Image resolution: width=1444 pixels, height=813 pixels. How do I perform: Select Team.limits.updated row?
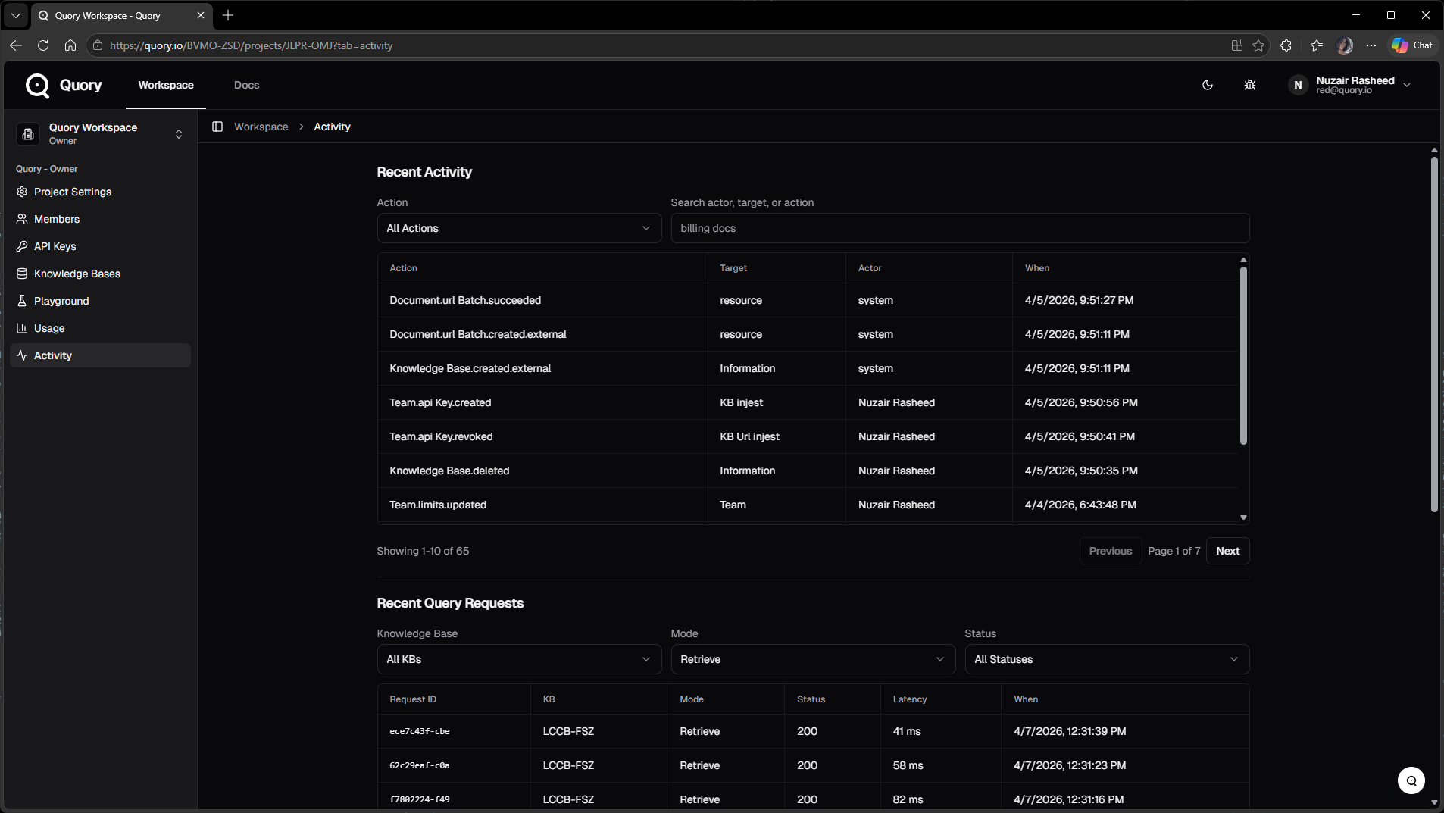pyautogui.click(x=808, y=505)
